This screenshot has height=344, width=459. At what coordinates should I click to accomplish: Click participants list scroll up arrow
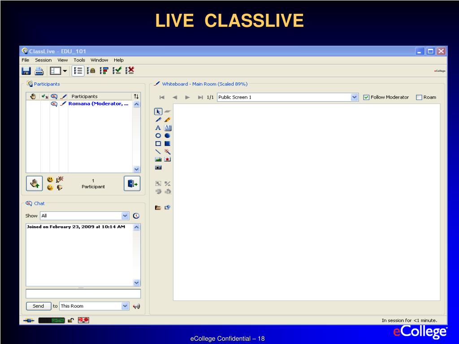point(136,104)
